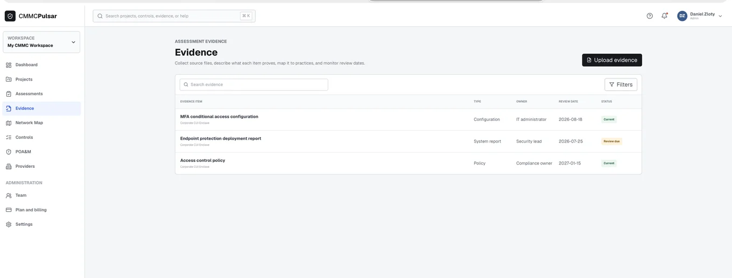732x278 pixels.
Task: Click the Network Map icon in sidebar
Action: tap(9, 123)
